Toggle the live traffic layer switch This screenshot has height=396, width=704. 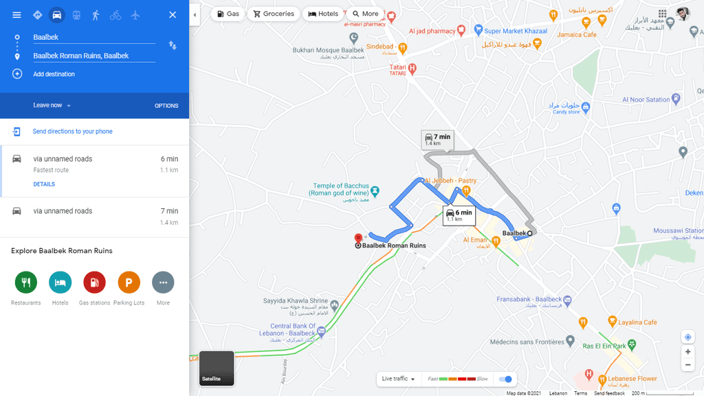click(505, 379)
